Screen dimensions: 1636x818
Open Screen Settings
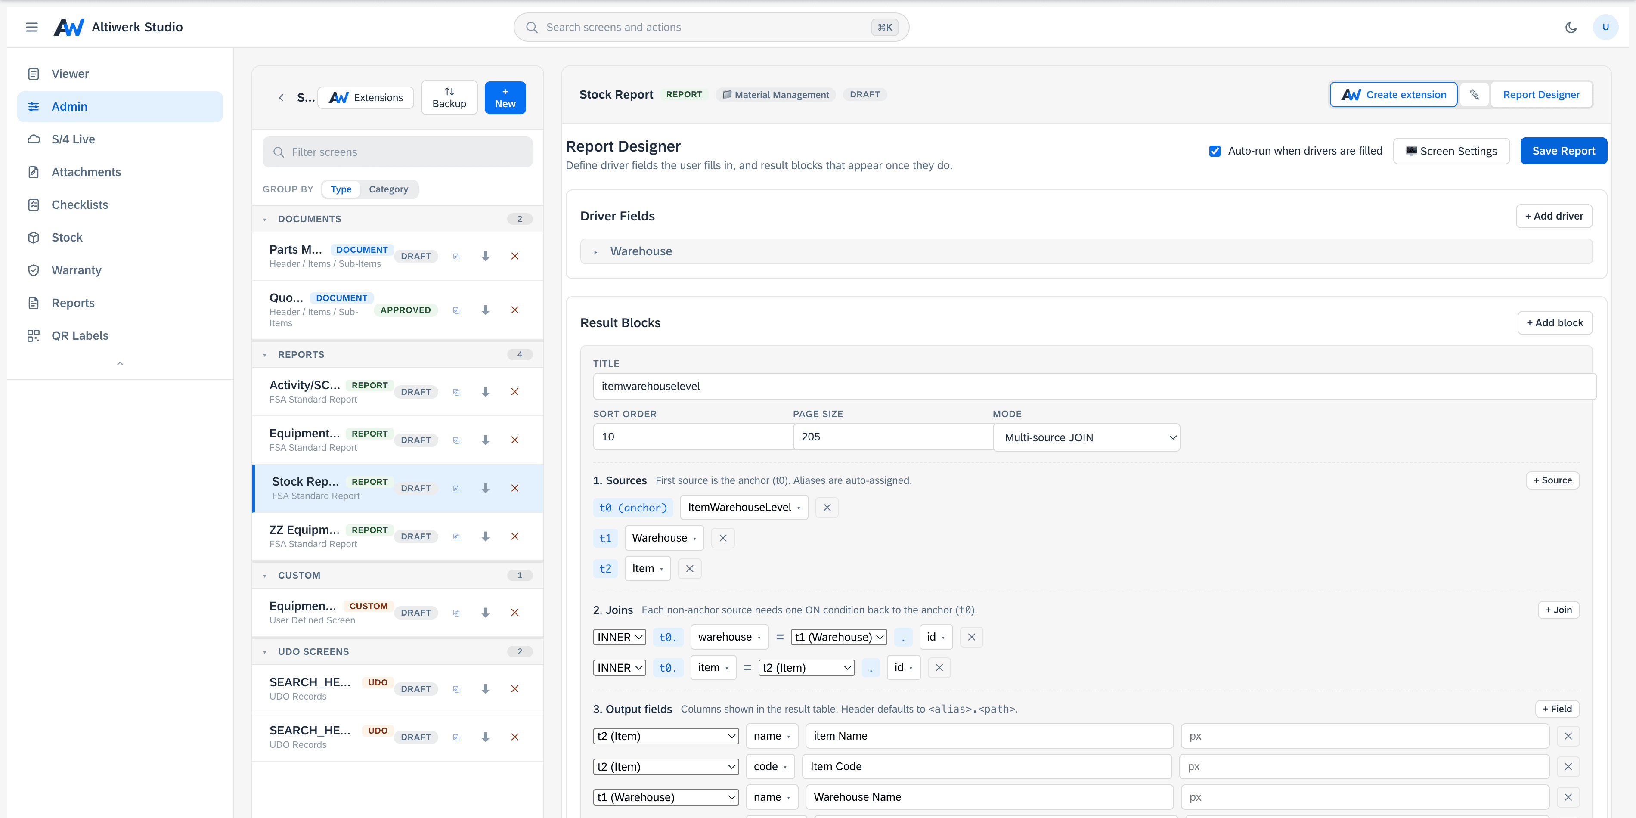1451,151
